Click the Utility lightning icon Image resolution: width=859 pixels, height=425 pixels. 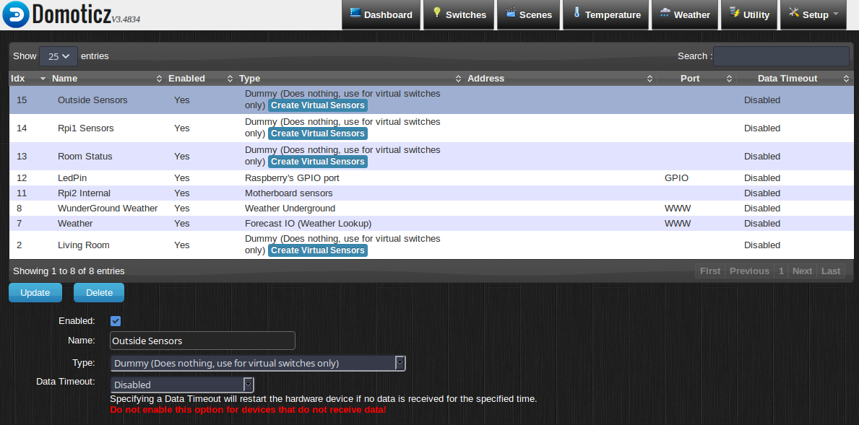[735, 12]
